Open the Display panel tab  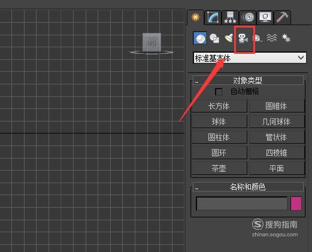click(x=265, y=17)
